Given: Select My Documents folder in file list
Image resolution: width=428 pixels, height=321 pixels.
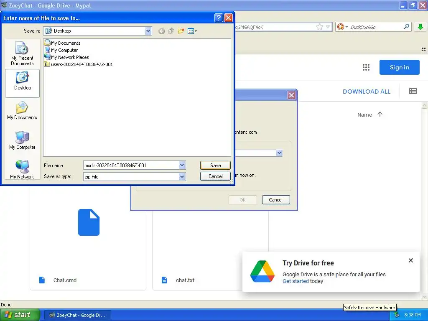Looking at the screenshot, I should [x=62, y=43].
